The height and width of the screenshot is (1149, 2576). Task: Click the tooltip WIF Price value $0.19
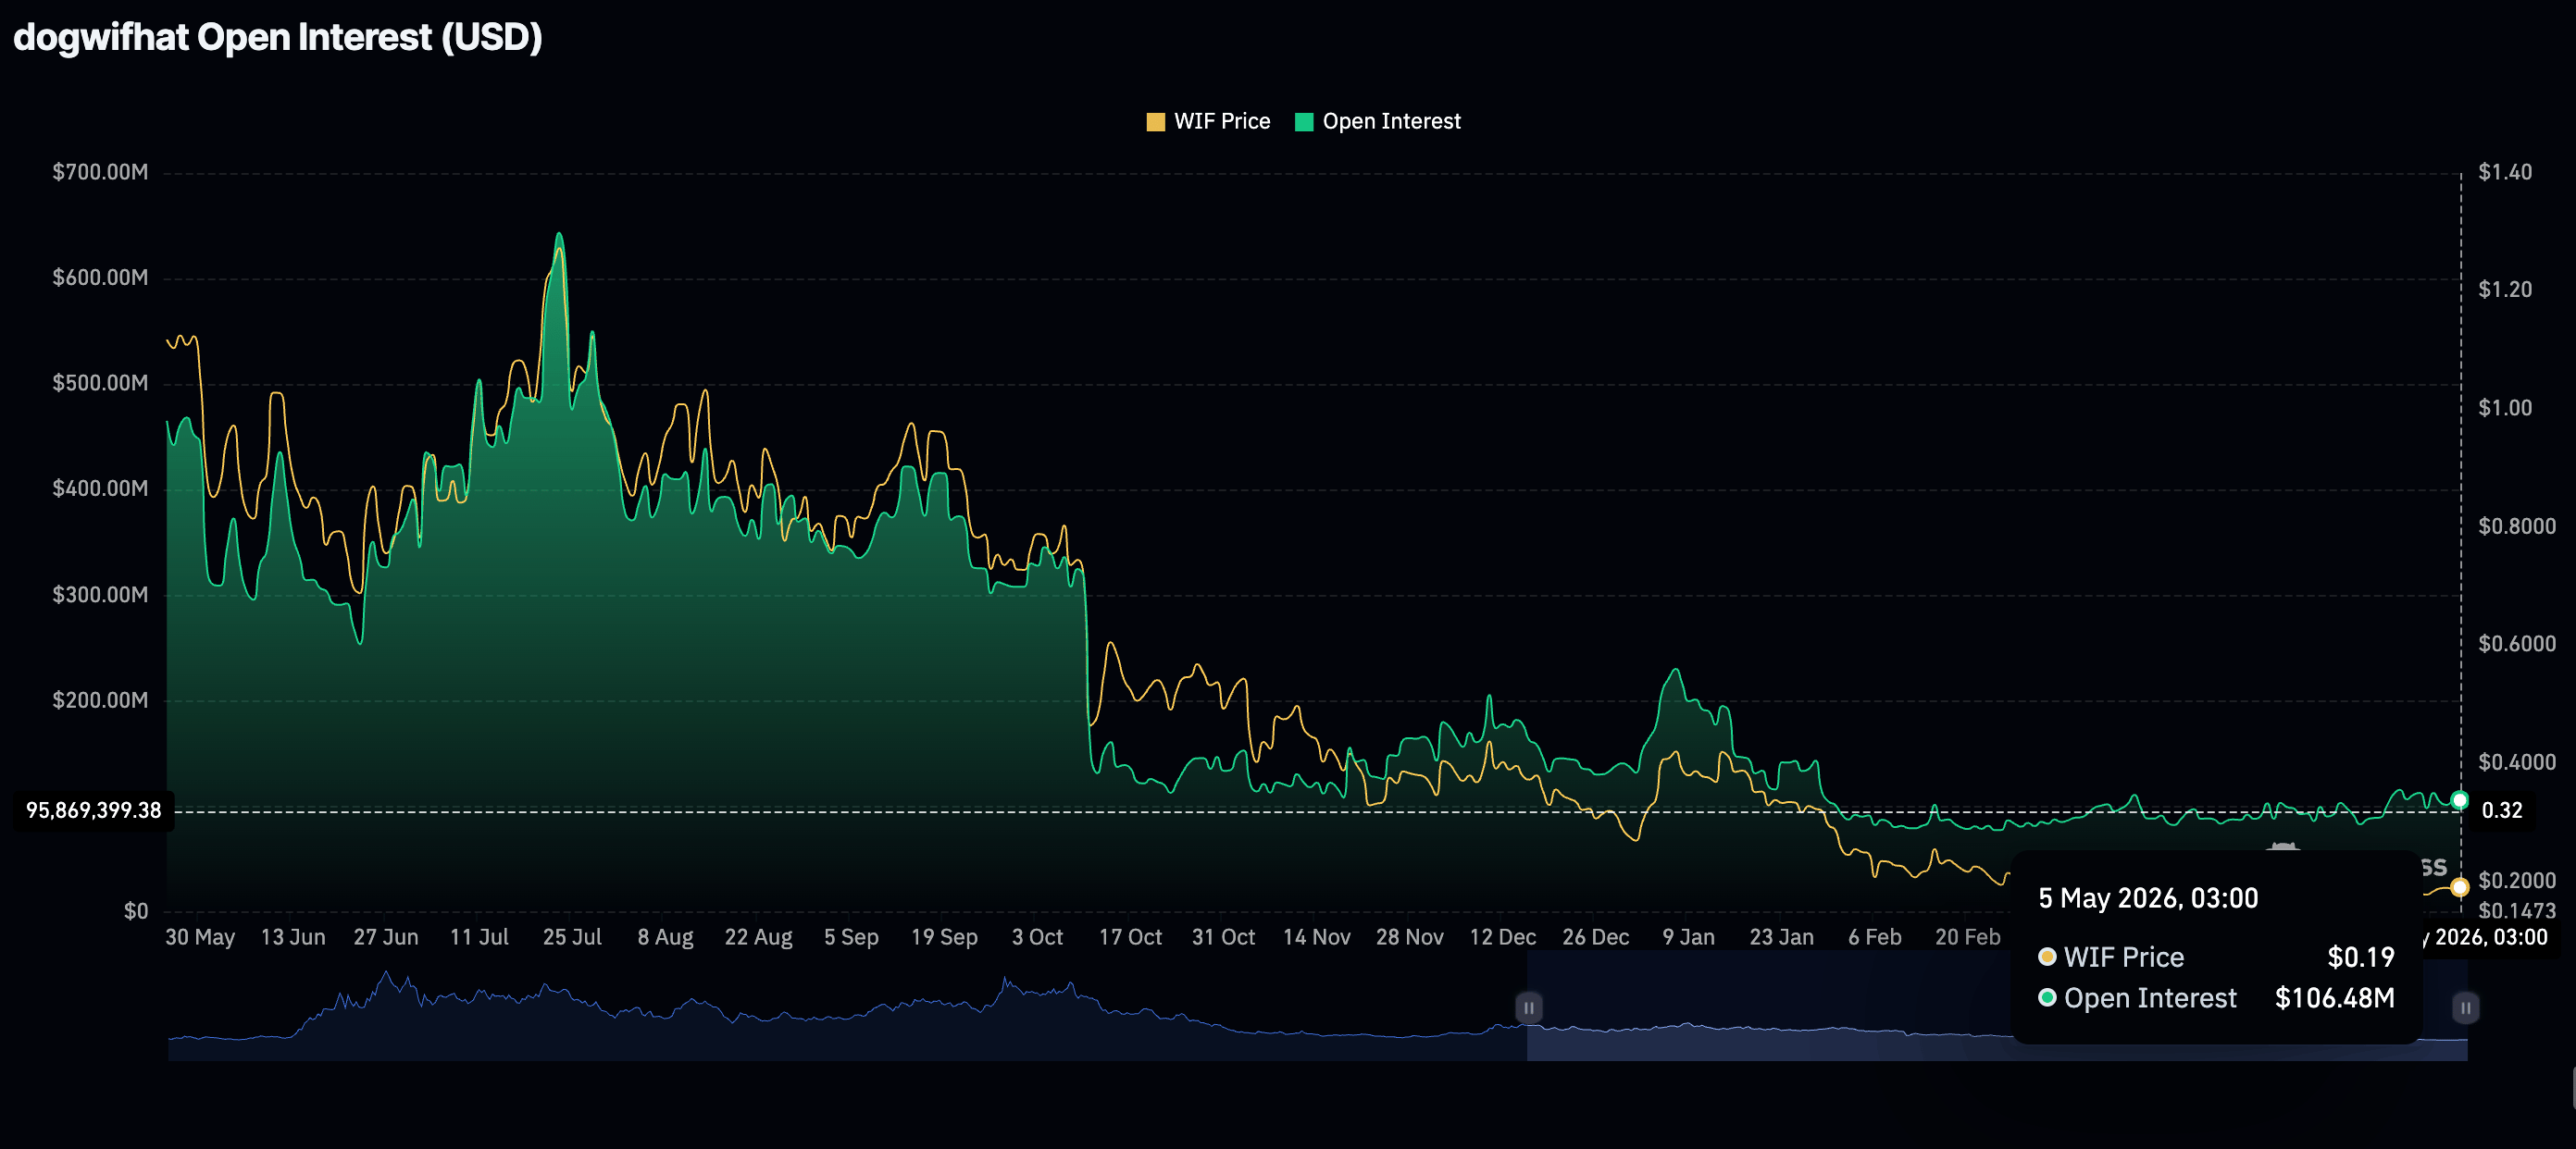click(2360, 957)
